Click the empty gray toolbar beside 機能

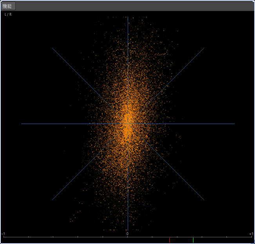pos(133,6)
